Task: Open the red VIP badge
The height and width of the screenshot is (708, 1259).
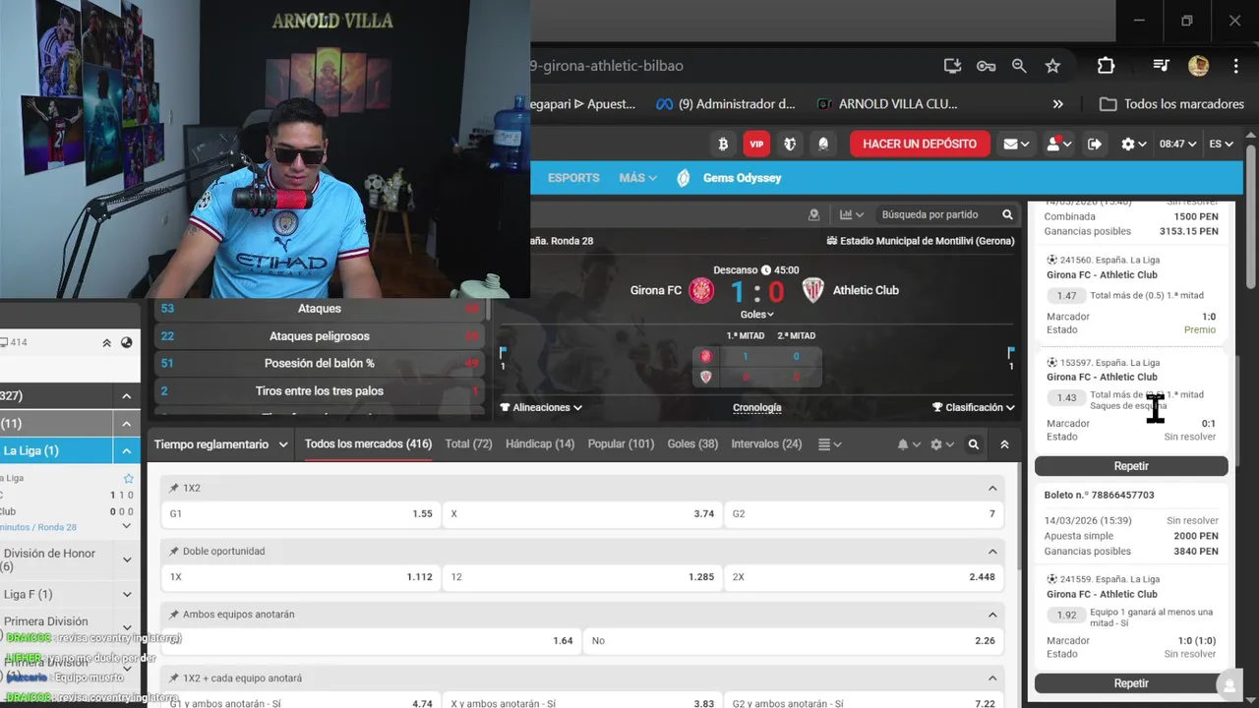Action: [x=756, y=144]
